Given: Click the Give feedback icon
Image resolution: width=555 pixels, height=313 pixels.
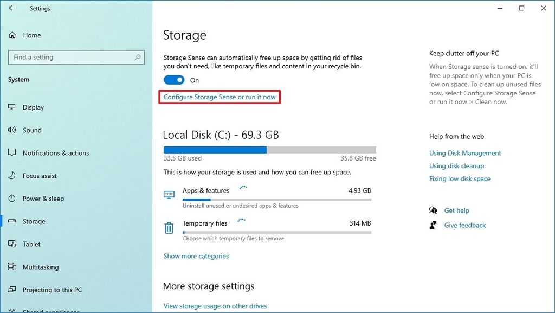Looking at the screenshot, I should [433, 225].
